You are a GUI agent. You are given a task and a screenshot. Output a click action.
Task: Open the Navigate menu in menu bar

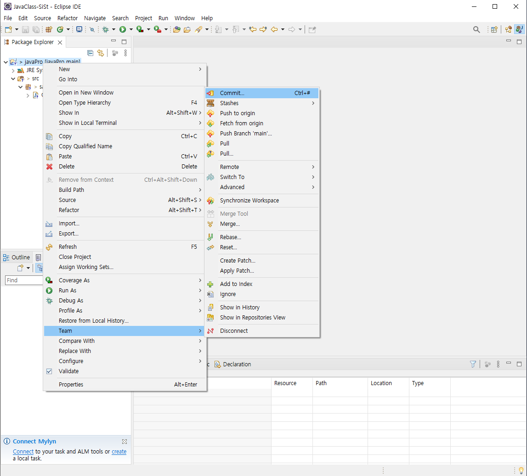pyautogui.click(x=95, y=18)
